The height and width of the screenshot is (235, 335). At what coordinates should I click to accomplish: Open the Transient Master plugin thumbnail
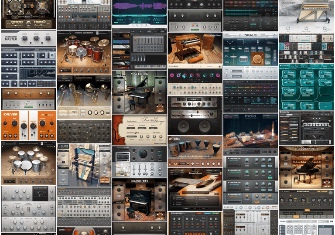pyautogui.click(x=29, y=38)
